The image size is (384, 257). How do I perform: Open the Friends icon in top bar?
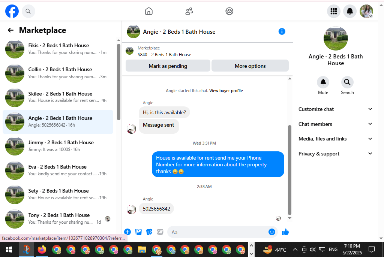pos(189,11)
